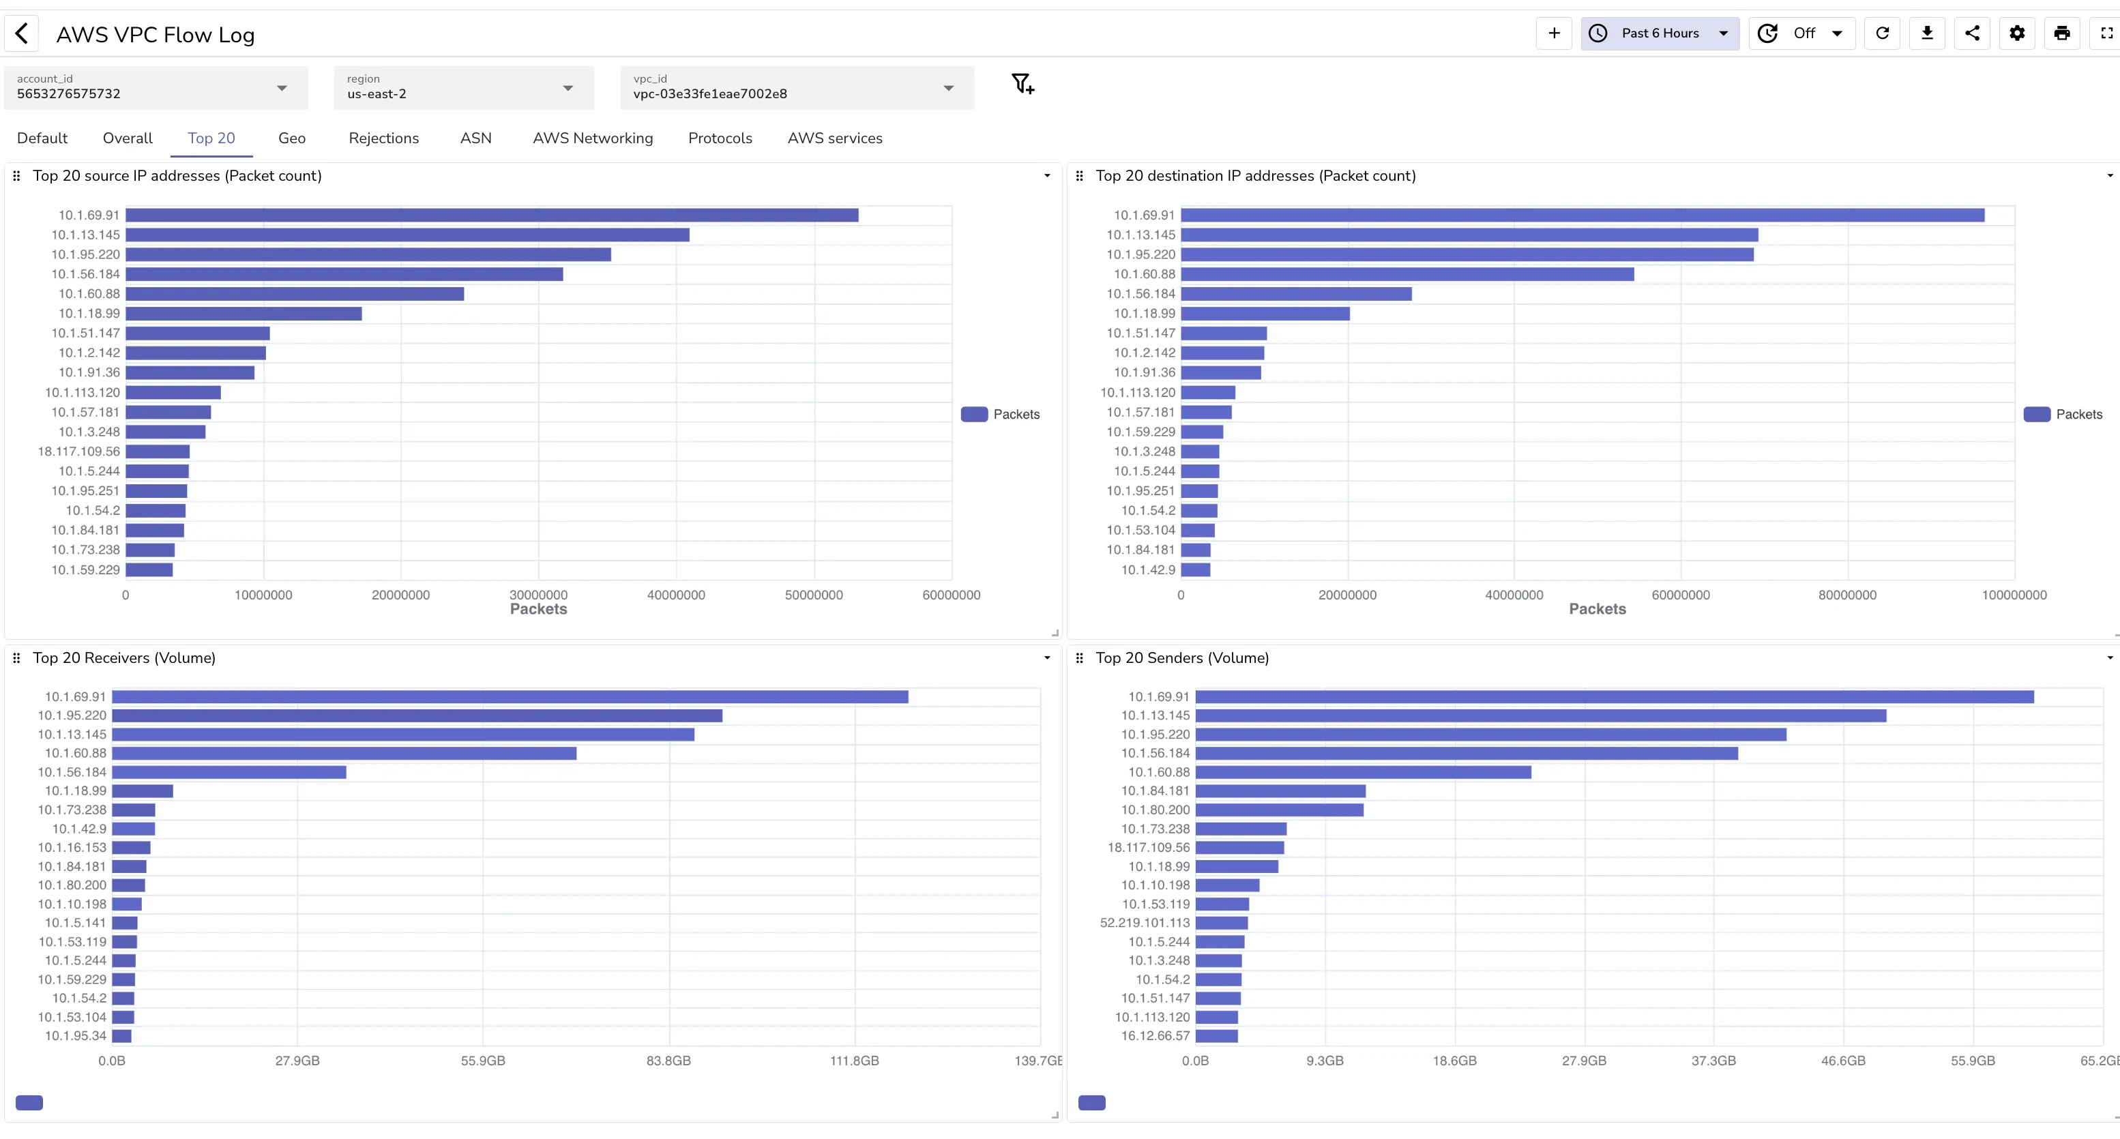Click the download icon in toolbar

point(1926,33)
